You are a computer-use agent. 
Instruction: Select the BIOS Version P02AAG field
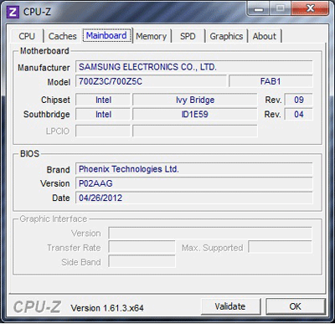[x=193, y=183]
